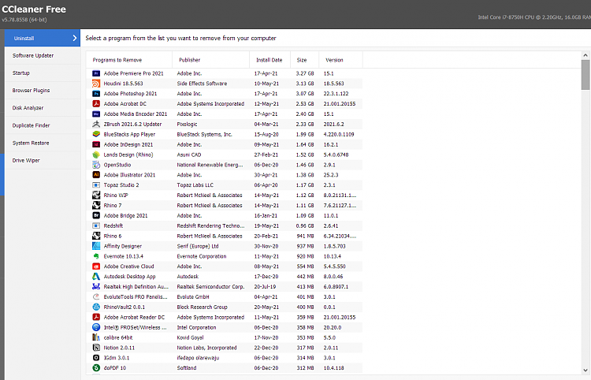Open the Uninstall section
591x380 pixels.
tap(43, 38)
